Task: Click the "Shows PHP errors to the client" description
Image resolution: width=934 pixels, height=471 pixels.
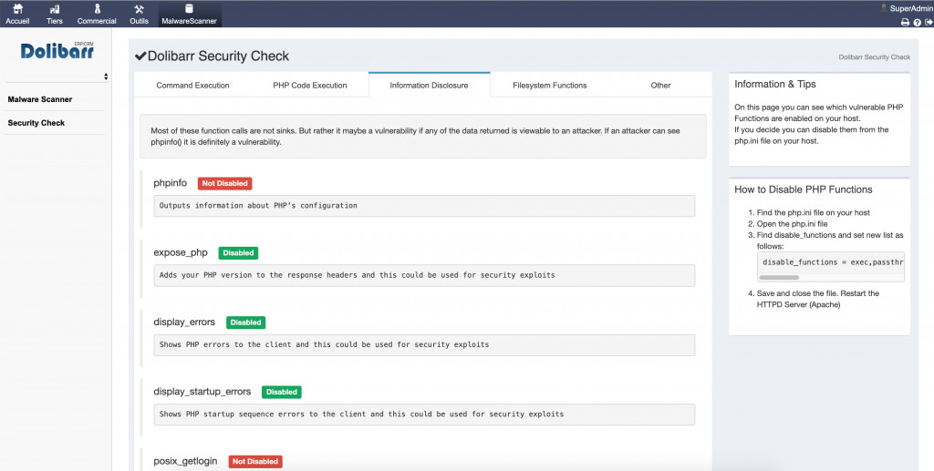Action: pyautogui.click(x=424, y=345)
